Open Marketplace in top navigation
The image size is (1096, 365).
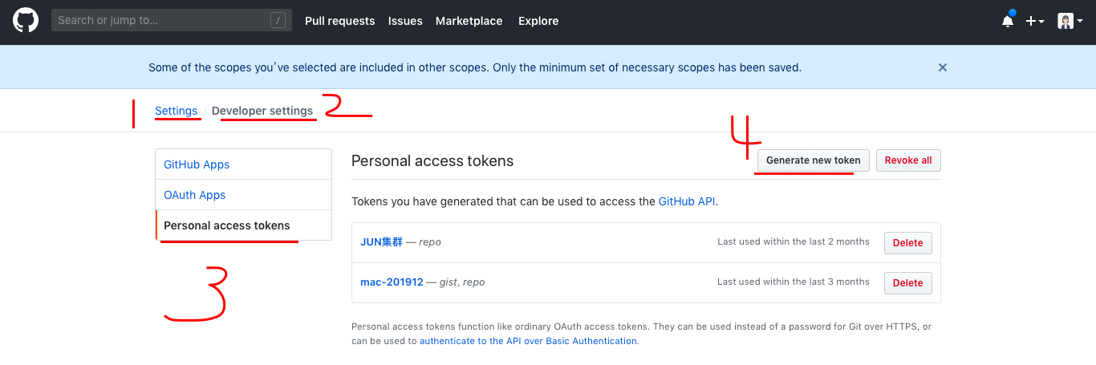[469, 21]
